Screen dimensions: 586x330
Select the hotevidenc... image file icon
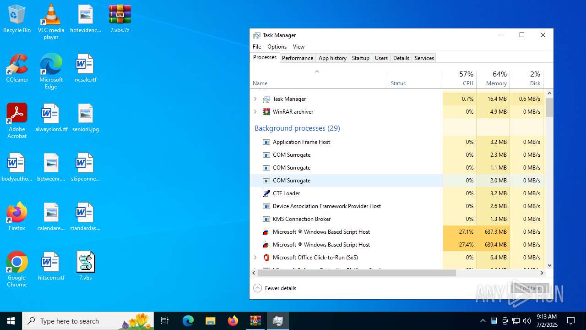85,19
